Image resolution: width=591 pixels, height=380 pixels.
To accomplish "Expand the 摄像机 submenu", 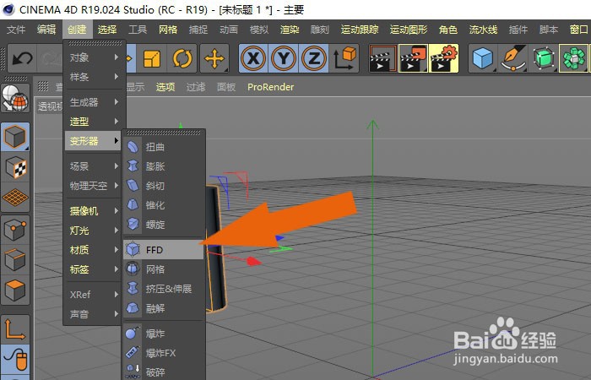I will (x=93, y=211).
